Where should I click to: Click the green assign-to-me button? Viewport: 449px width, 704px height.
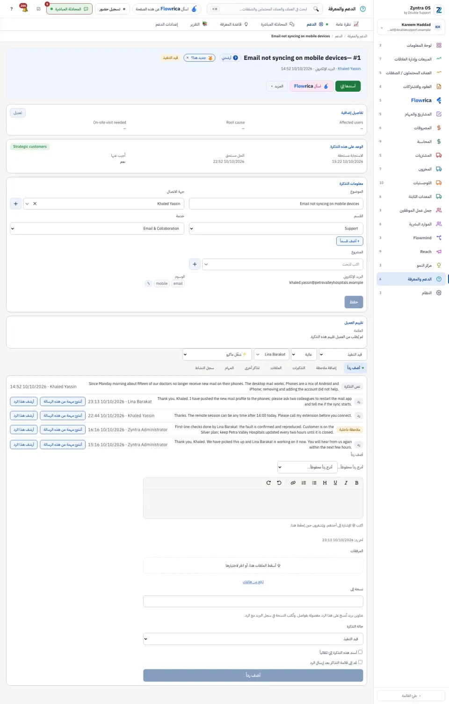click(348, 86)
